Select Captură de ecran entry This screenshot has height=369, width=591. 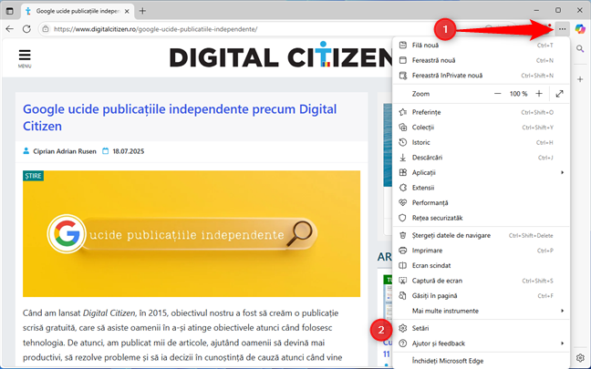481,281
